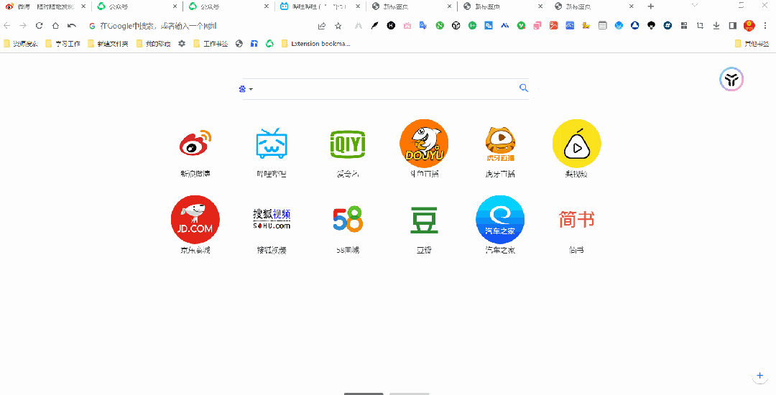Click the pink calendar extension icon
This screenshot has width=776, height=395.
407,26
